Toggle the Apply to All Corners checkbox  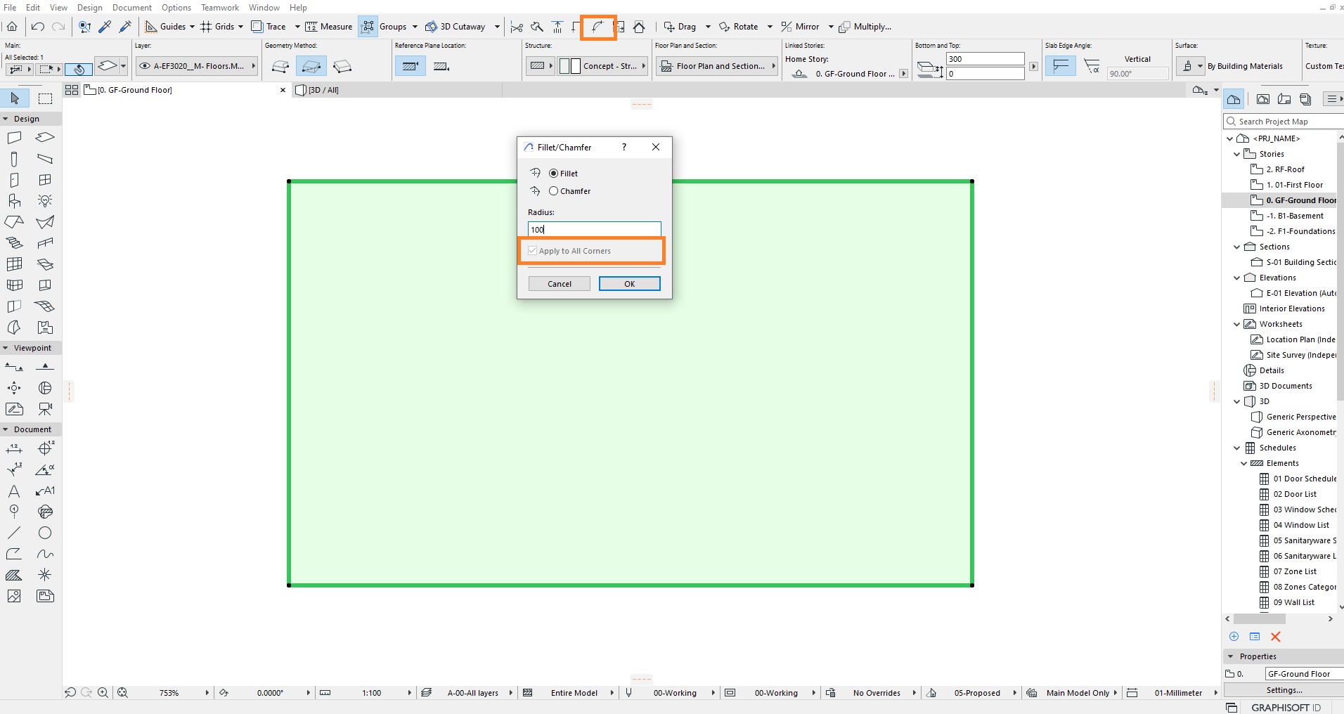[533, 251]
